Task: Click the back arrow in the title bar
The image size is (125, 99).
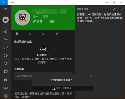Action: click(4, 3)
